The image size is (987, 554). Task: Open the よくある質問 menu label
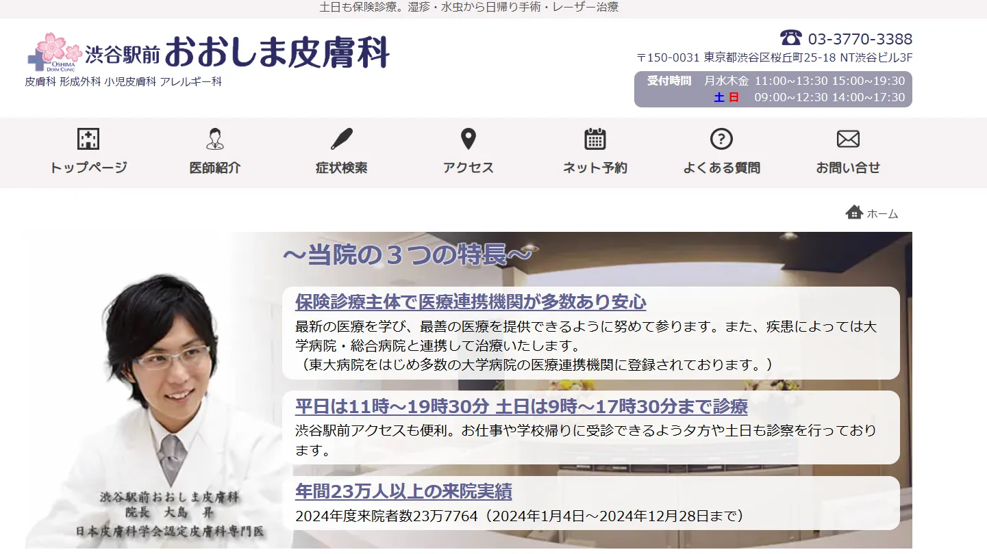721,168
